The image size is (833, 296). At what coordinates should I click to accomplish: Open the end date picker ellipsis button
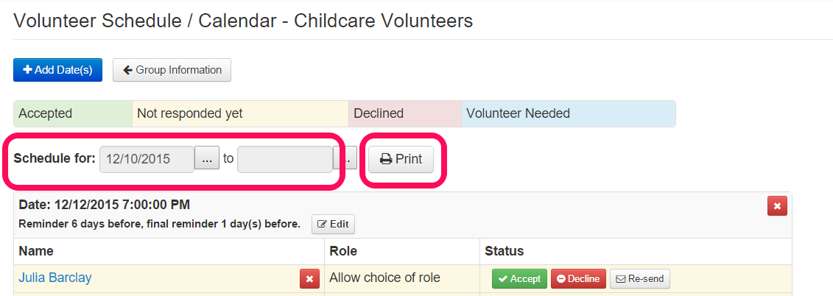347,158
